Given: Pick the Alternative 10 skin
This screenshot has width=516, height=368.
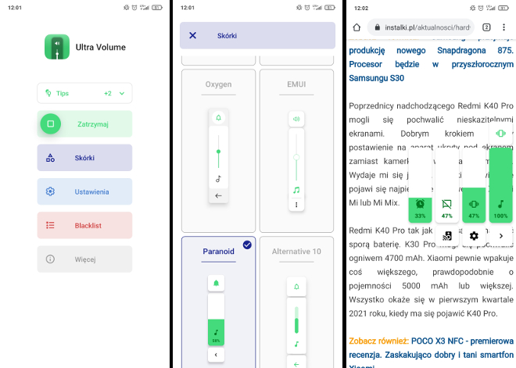Looking at the screenshot, I should point(296,305).
